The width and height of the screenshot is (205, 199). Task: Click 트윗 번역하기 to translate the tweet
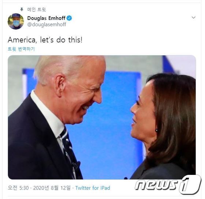(x=21, y=49)
